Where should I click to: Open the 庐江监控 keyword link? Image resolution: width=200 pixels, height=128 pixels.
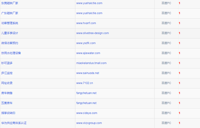7,73
